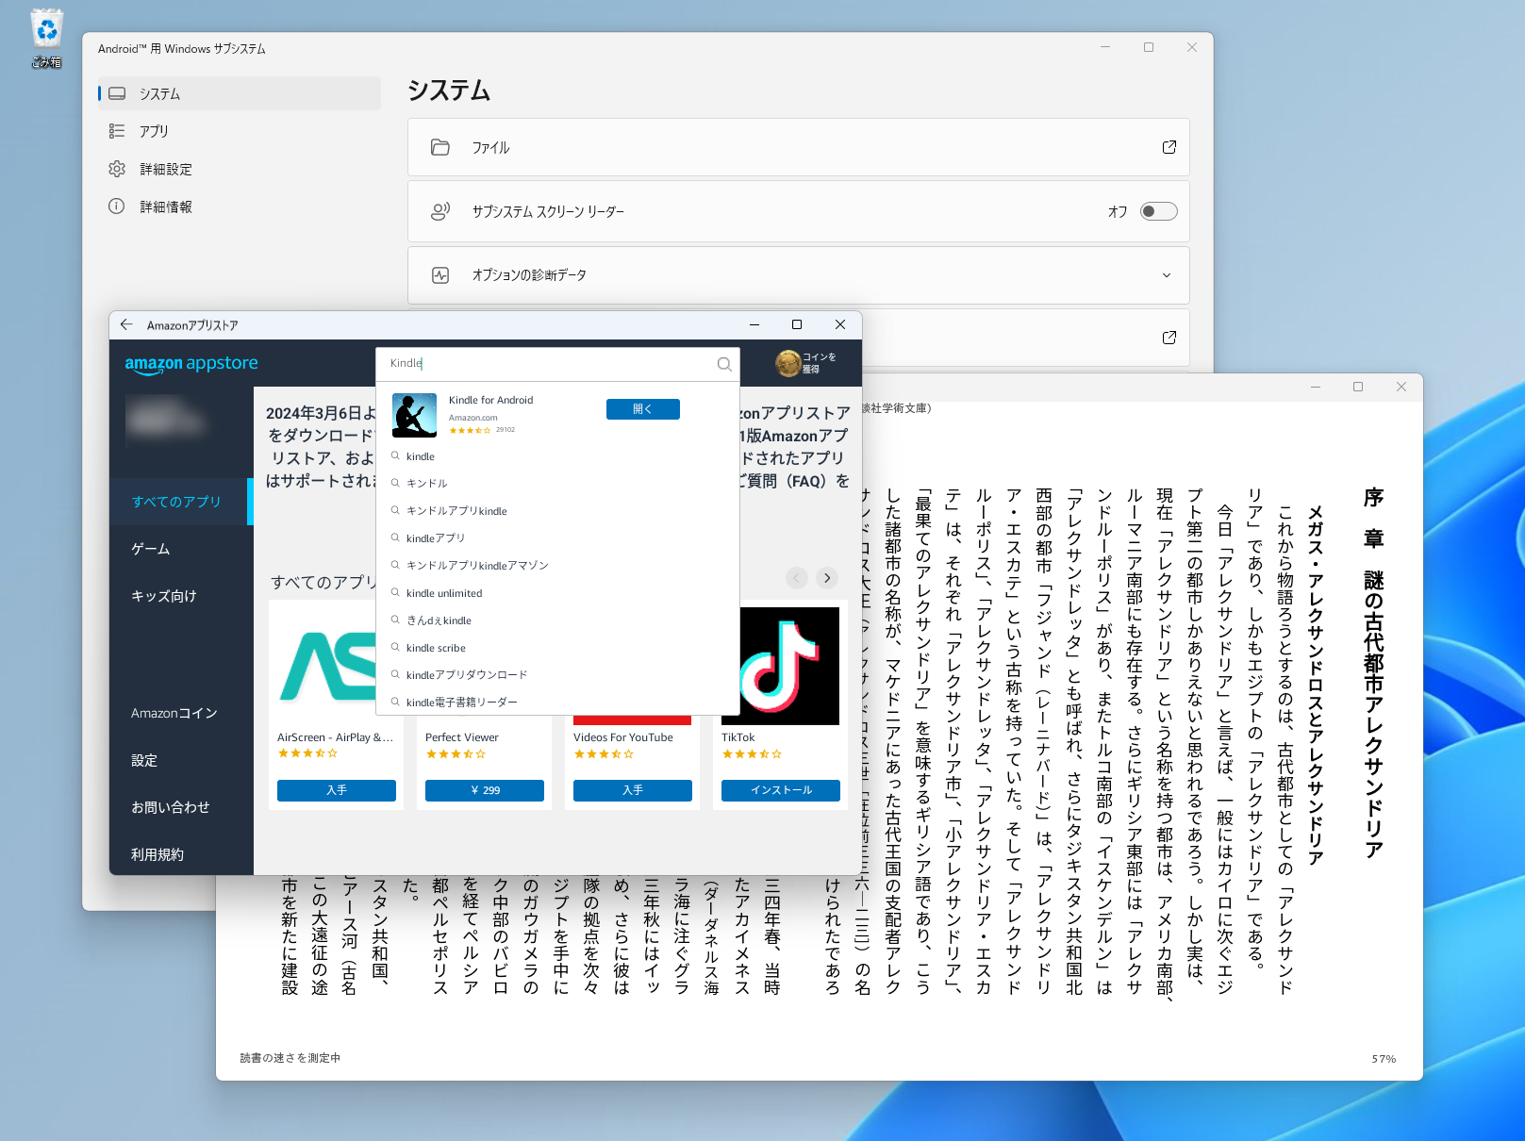This screenshot has height=1141, width=1525.
Task: Select the 詳細設定 gear icon in sidebar
Action: (117, 169)
